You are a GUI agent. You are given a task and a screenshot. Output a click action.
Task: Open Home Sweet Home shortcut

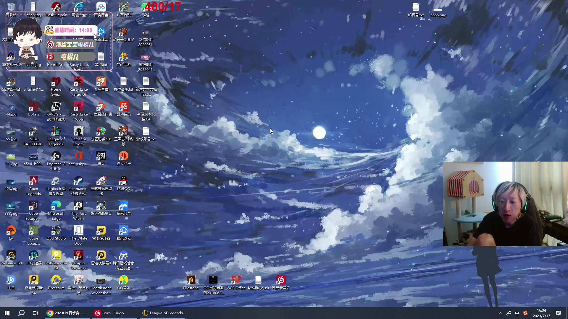[x=56, y=86]
